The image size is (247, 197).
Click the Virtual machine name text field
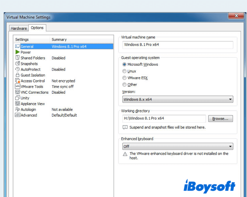pyautogui.click(x=178, y=45)
